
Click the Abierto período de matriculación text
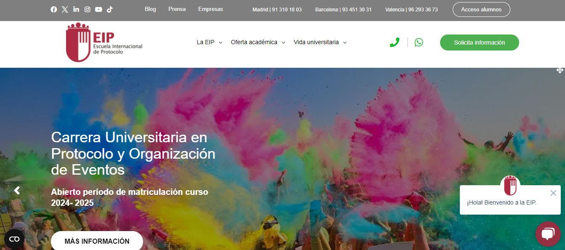tap(130, 197)
